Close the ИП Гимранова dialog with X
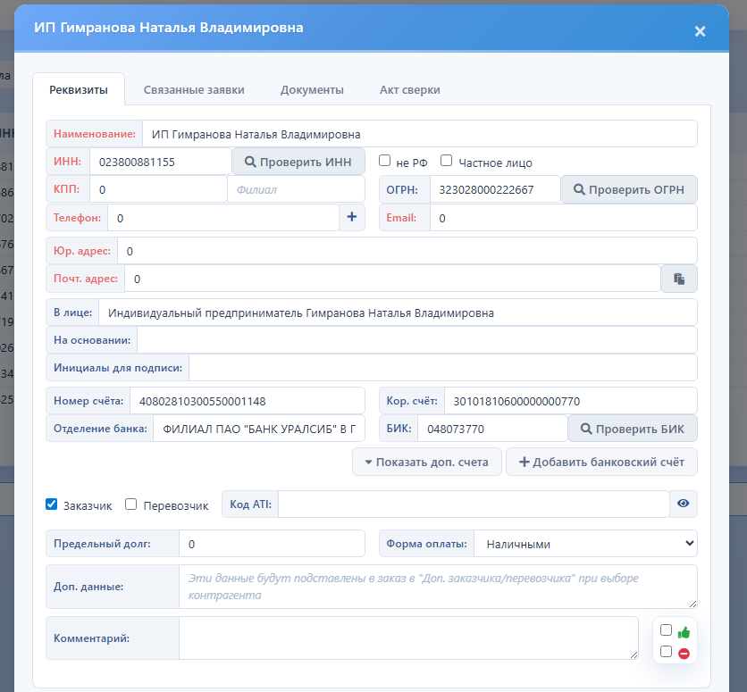This screenshot has height=692, width=747. click(700, 31)
